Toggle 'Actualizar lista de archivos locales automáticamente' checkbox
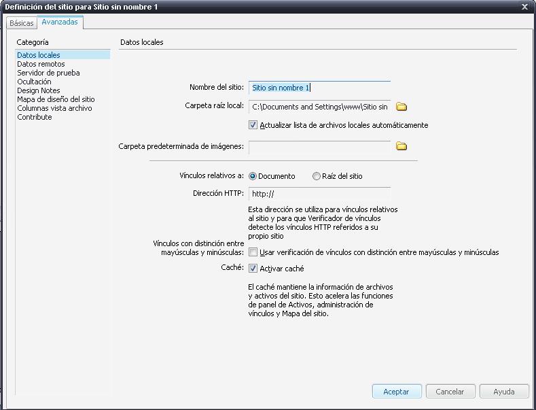The width and height of the screenshot is (536, 410). [x=253, y=125]
